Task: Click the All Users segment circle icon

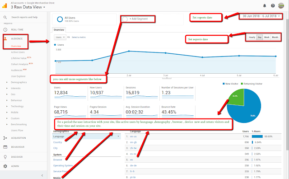Action: pos(60,19)
